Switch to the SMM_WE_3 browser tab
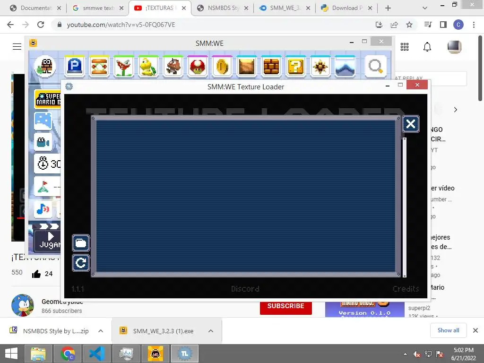This screenshot has height=363, width=484. [285, 8]
